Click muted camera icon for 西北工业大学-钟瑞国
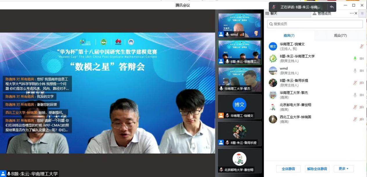Screen dimensions: 367x177 tap(361, 119)
